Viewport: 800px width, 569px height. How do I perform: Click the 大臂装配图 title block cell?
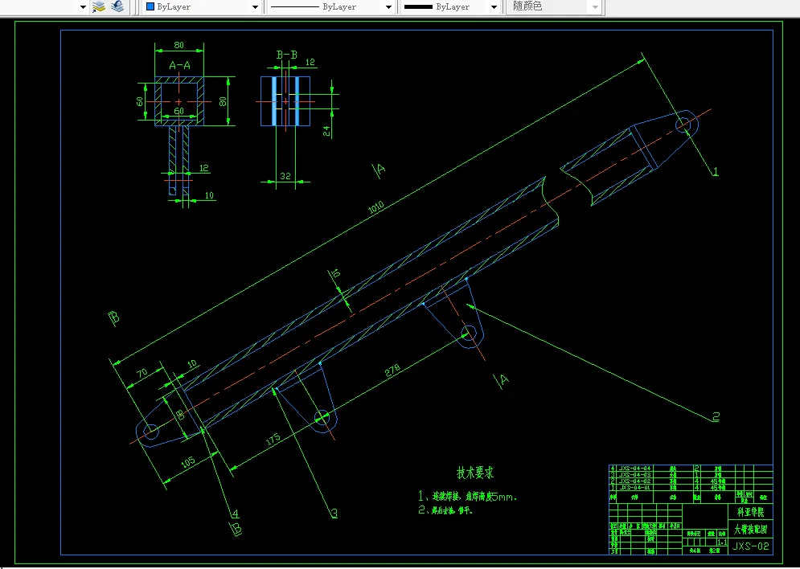(750, 530)
